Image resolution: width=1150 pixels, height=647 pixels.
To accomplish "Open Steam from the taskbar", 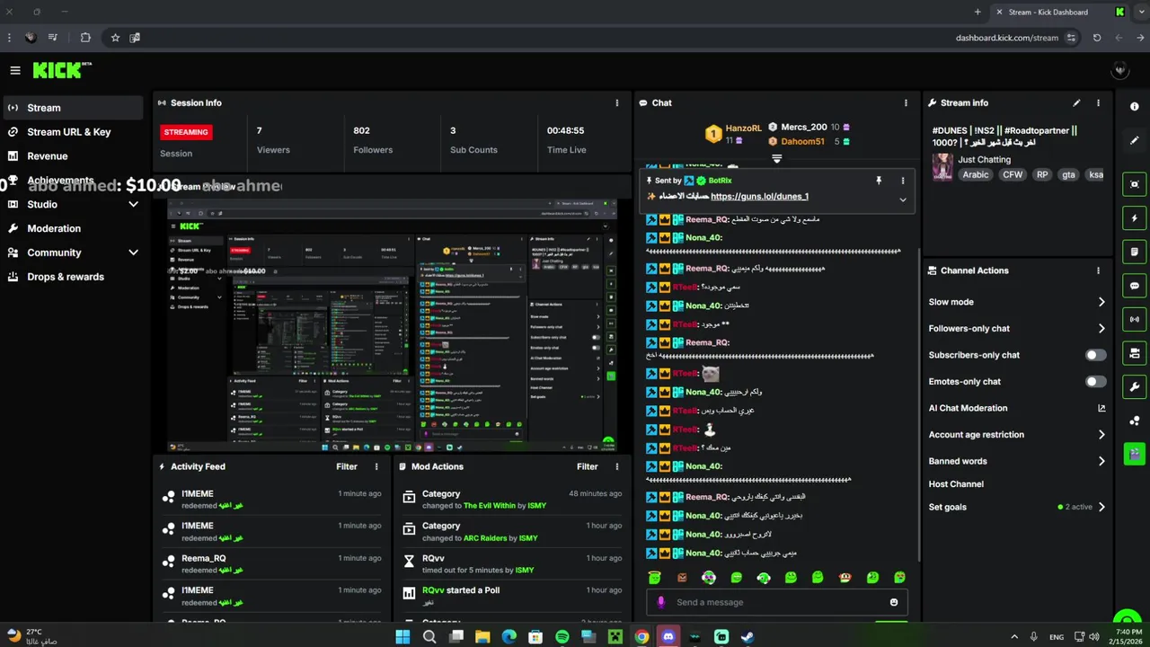I will coord(747,636).
